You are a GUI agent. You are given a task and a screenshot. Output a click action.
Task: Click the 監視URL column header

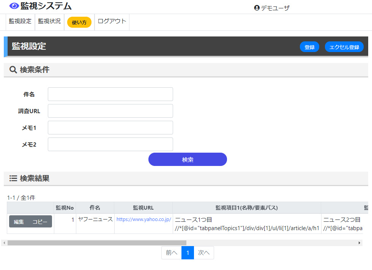[143, 208]
